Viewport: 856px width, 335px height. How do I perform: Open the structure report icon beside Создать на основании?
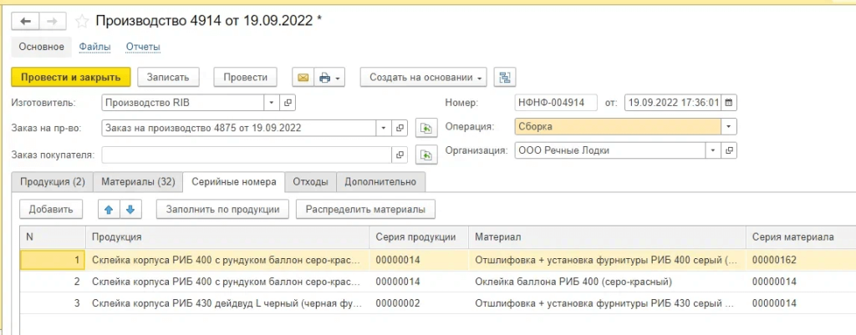click(x=504, y=78)
